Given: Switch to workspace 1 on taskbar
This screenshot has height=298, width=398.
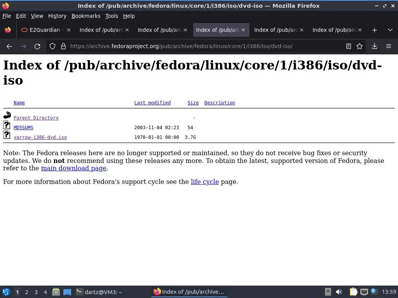Looking at the screenshot, I should pos(17,292).
